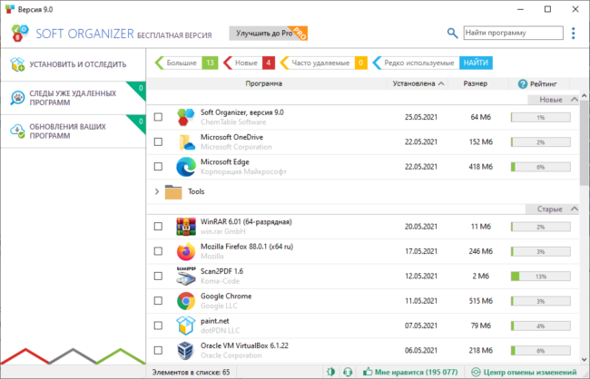Viewport: 590px width, 379px height.
Task: Open Установить и отследить section
Action: click(73, 64)
